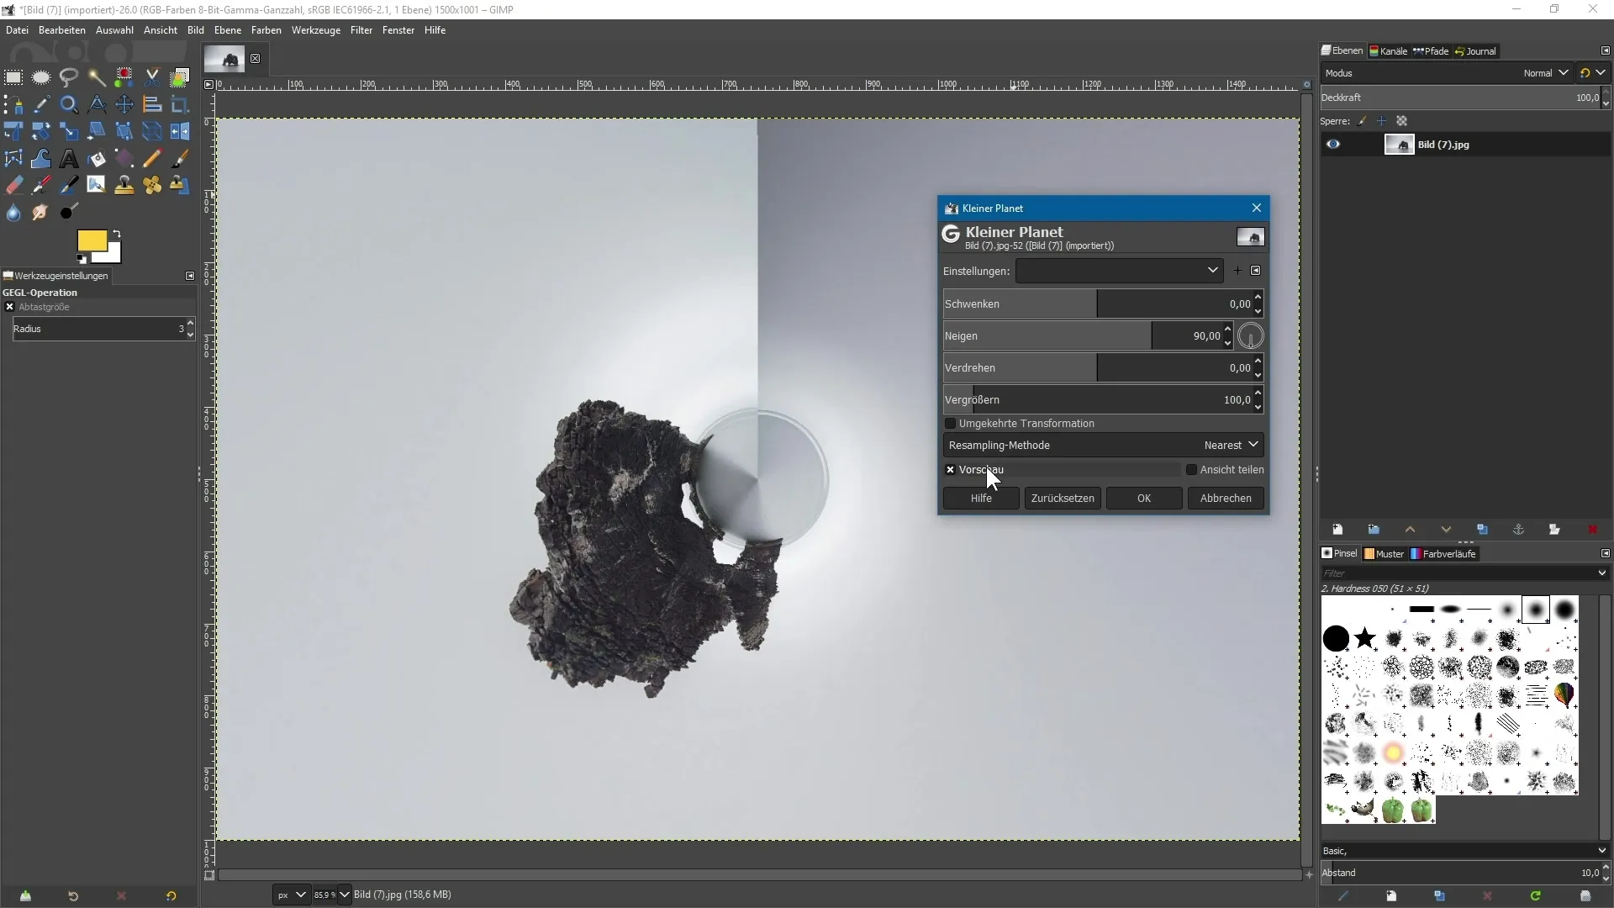Screen dimensions: 1614x908
Task: Click the Abbrechen button
Action: click(x=1226, y=499)
